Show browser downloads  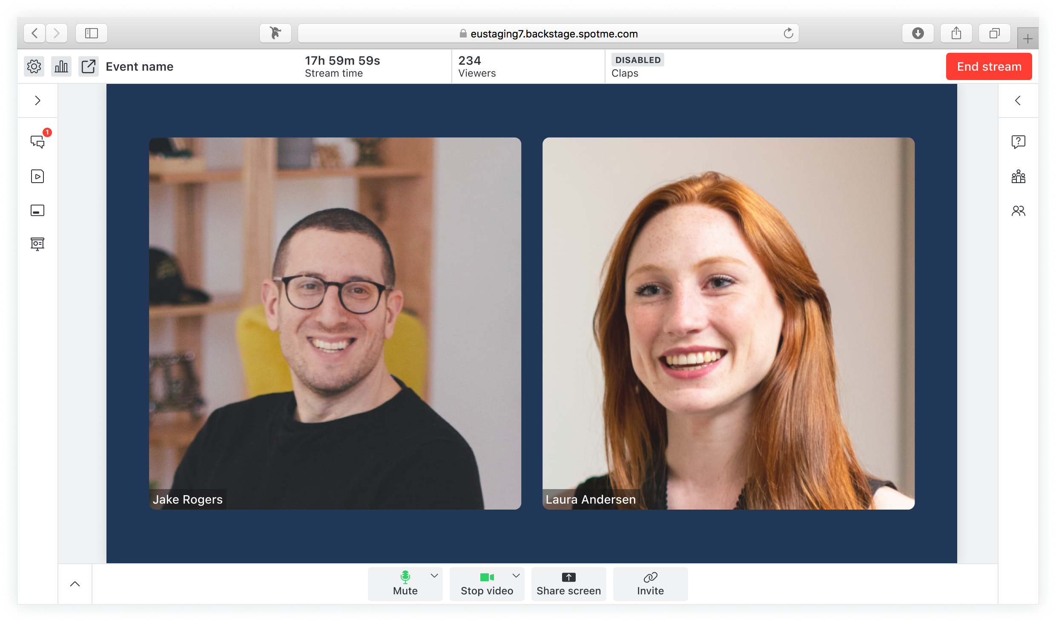point(918,33)
